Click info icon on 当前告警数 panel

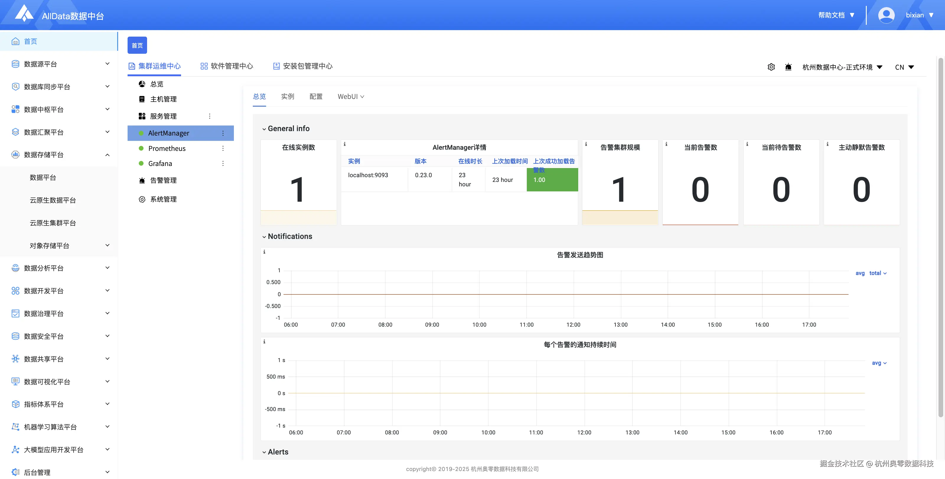click(666, 144)
